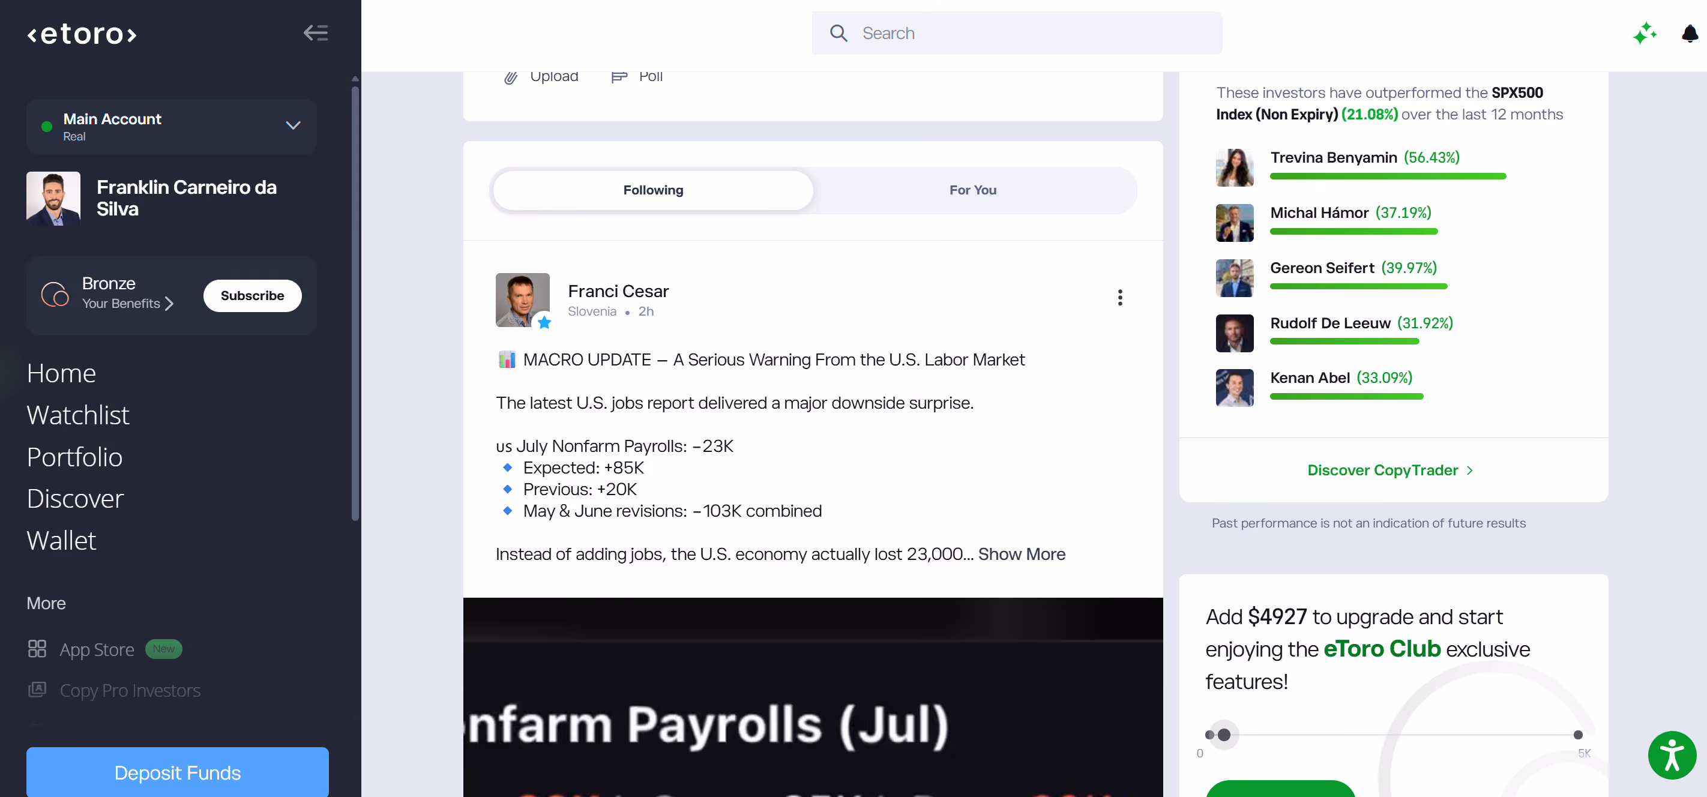Collapse the sidebar with the arrow icon
This screenshot has width=1707, height=797.
coord(316,32)
